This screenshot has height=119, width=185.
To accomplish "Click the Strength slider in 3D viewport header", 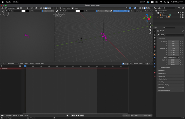I will [120, 11].
